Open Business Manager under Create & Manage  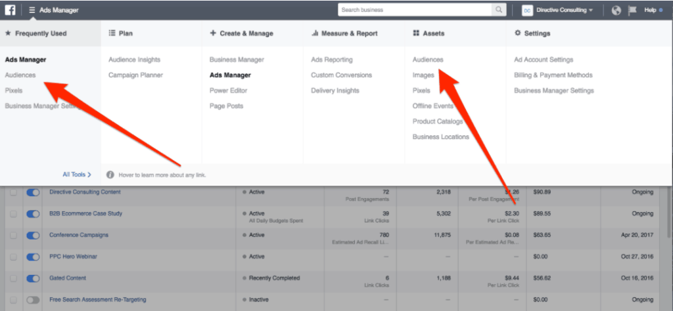[237, 60]
